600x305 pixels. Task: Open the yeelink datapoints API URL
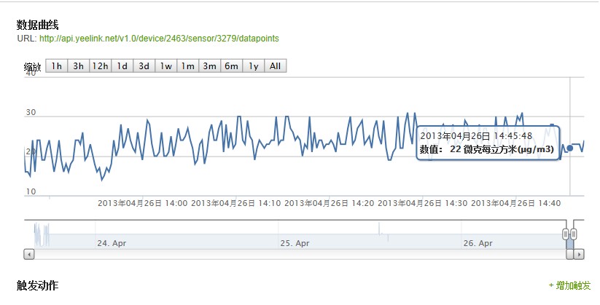click(x=159, y=39)
